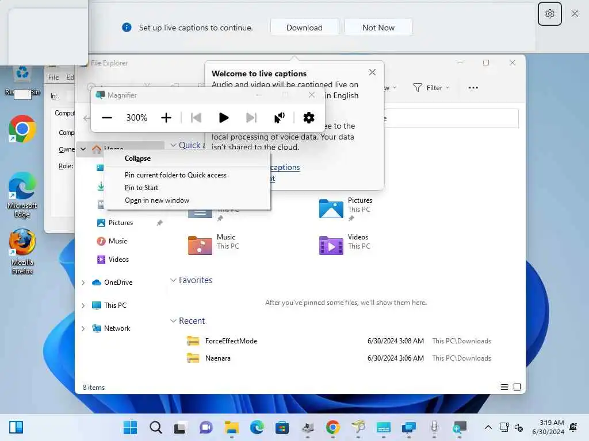Select Music in navigation pane
589x441 pixels.
(x=117, y=241)
